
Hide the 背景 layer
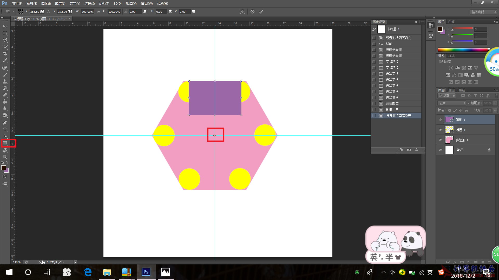click(x=440, y=150)
